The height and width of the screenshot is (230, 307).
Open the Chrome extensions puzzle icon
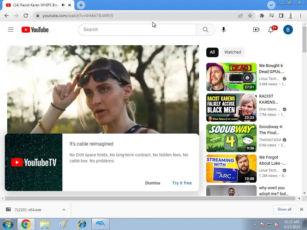pyautogui.click(x=262, y=16)
